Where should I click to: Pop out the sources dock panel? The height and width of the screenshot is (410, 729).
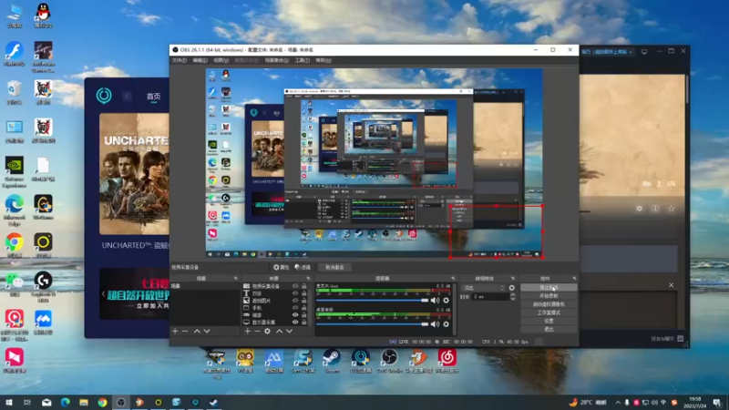[x=308, y=279]
